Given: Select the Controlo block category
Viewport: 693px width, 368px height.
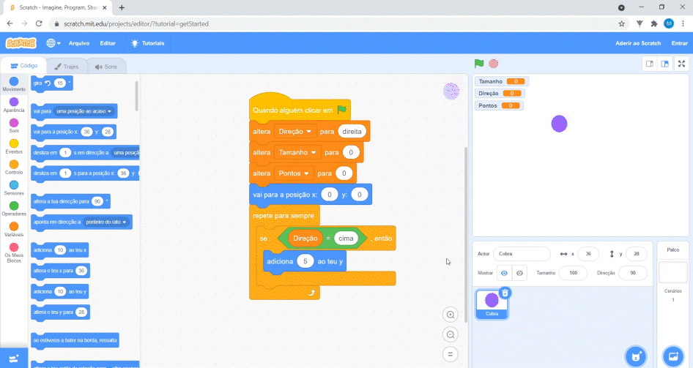Looking at the screenshot, I should click(14, 167).
